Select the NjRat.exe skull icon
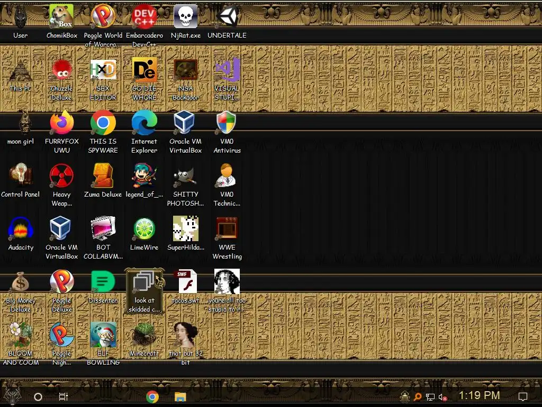This screenshot has height=407, width=542. (x=186, y=22)
